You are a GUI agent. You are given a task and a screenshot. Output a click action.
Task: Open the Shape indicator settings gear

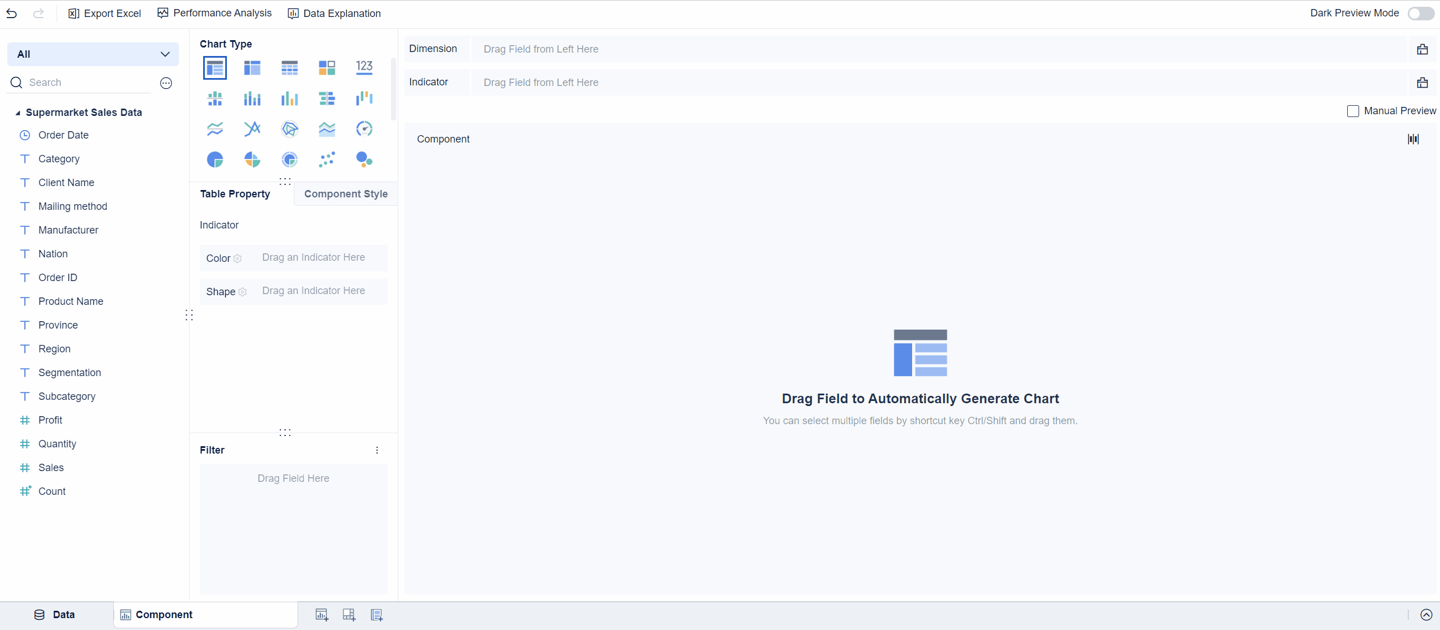click(x=243, y=292)
